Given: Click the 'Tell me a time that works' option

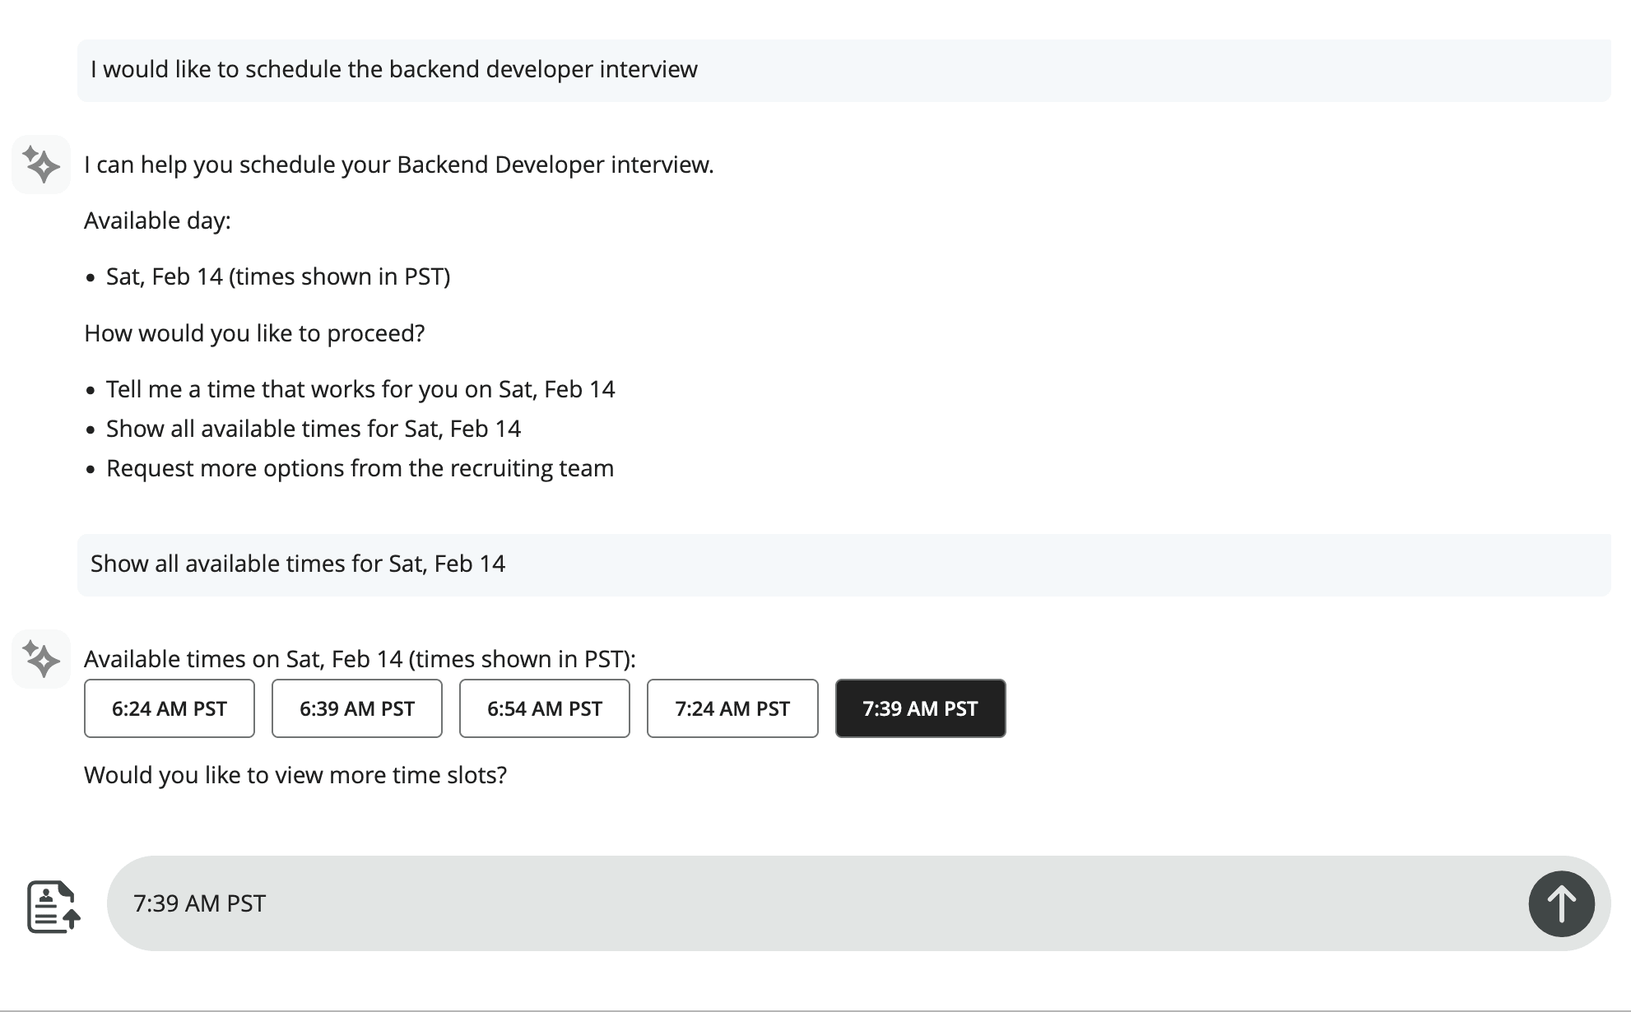Looking at the screenshot, I should (360, 388).
